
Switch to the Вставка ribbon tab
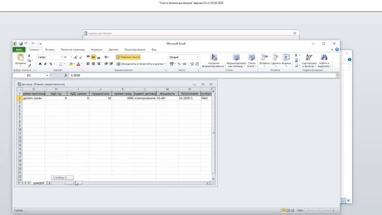(x=50, y=50)
